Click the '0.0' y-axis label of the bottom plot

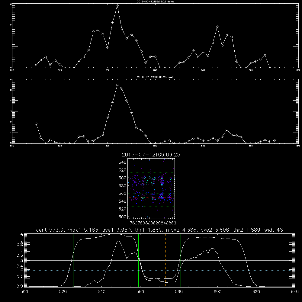[20, 286]
